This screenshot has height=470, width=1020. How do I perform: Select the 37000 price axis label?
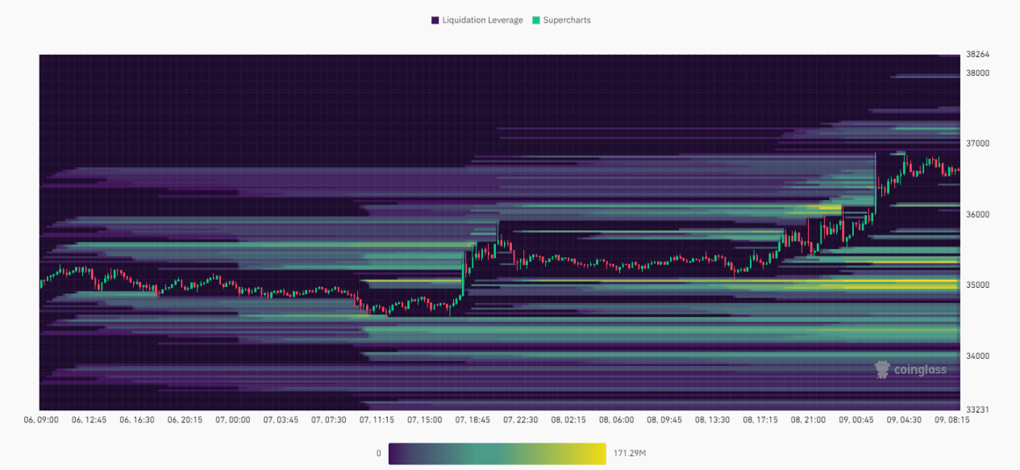977,143
